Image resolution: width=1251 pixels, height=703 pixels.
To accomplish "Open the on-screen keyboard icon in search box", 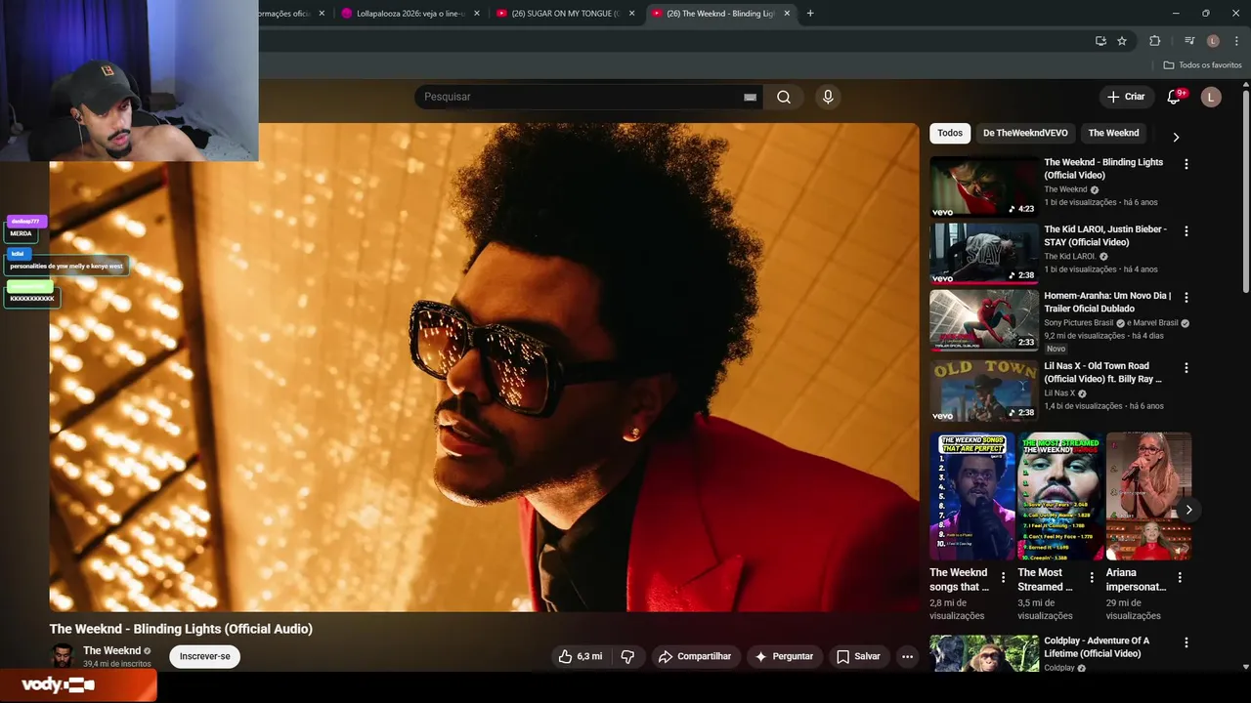I will tap(750, 98).
